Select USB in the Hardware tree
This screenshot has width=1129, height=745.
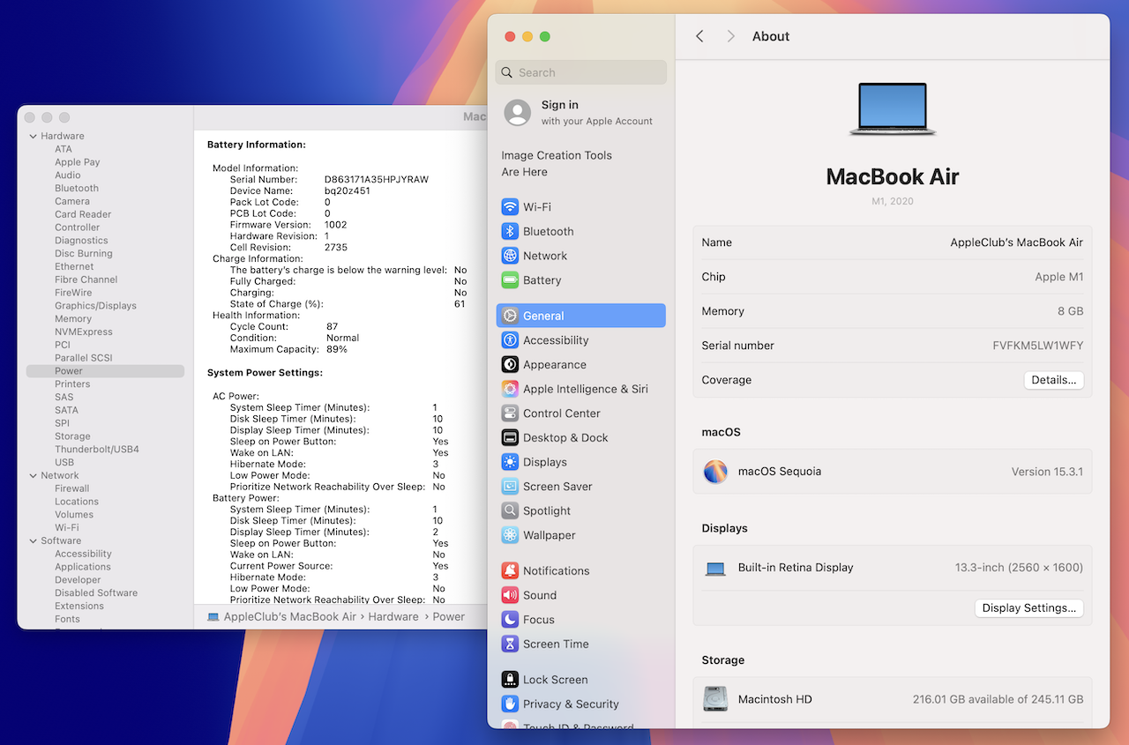[x=64, y=463]
